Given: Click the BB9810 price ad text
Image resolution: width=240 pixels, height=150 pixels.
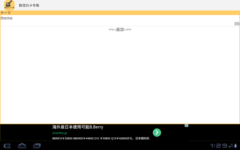Looking at the screenshot, I should click(x=101, y=138).
